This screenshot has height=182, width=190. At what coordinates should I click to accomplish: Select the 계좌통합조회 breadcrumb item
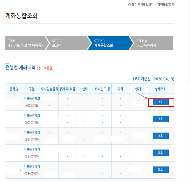coord(166,4)
